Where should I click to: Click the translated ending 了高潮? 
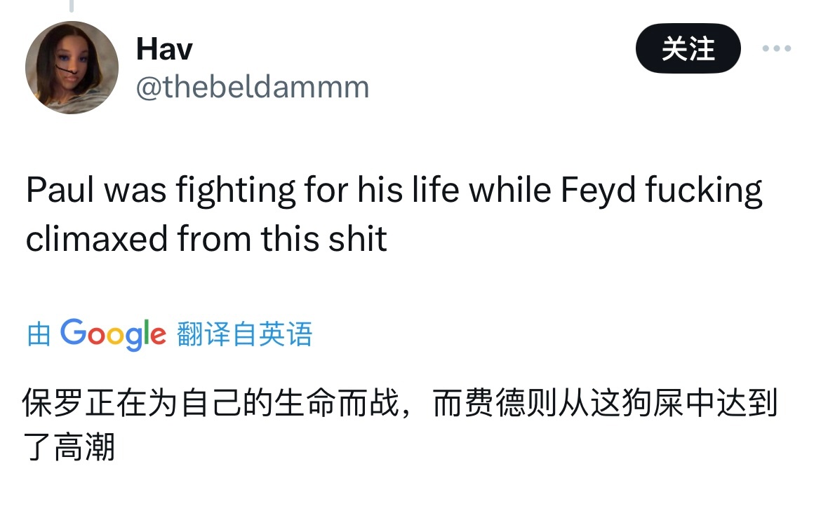(69, 447)
